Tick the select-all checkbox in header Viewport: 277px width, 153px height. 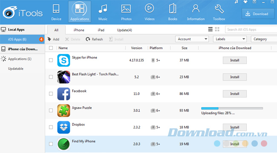[51, 48]
